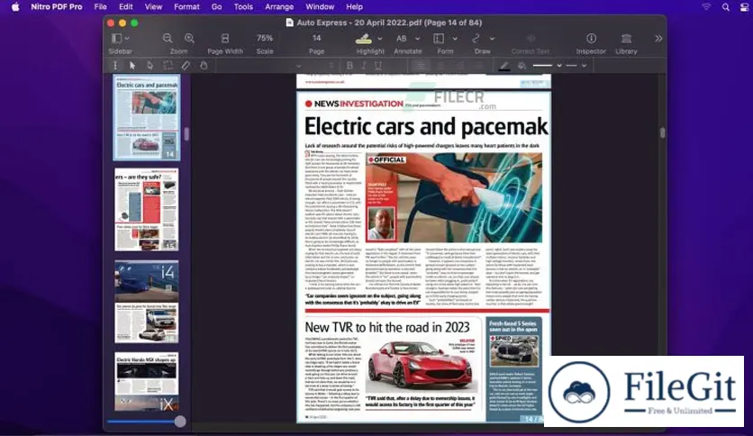Show more toolbar items via double chevron

(x=658, y=39)
